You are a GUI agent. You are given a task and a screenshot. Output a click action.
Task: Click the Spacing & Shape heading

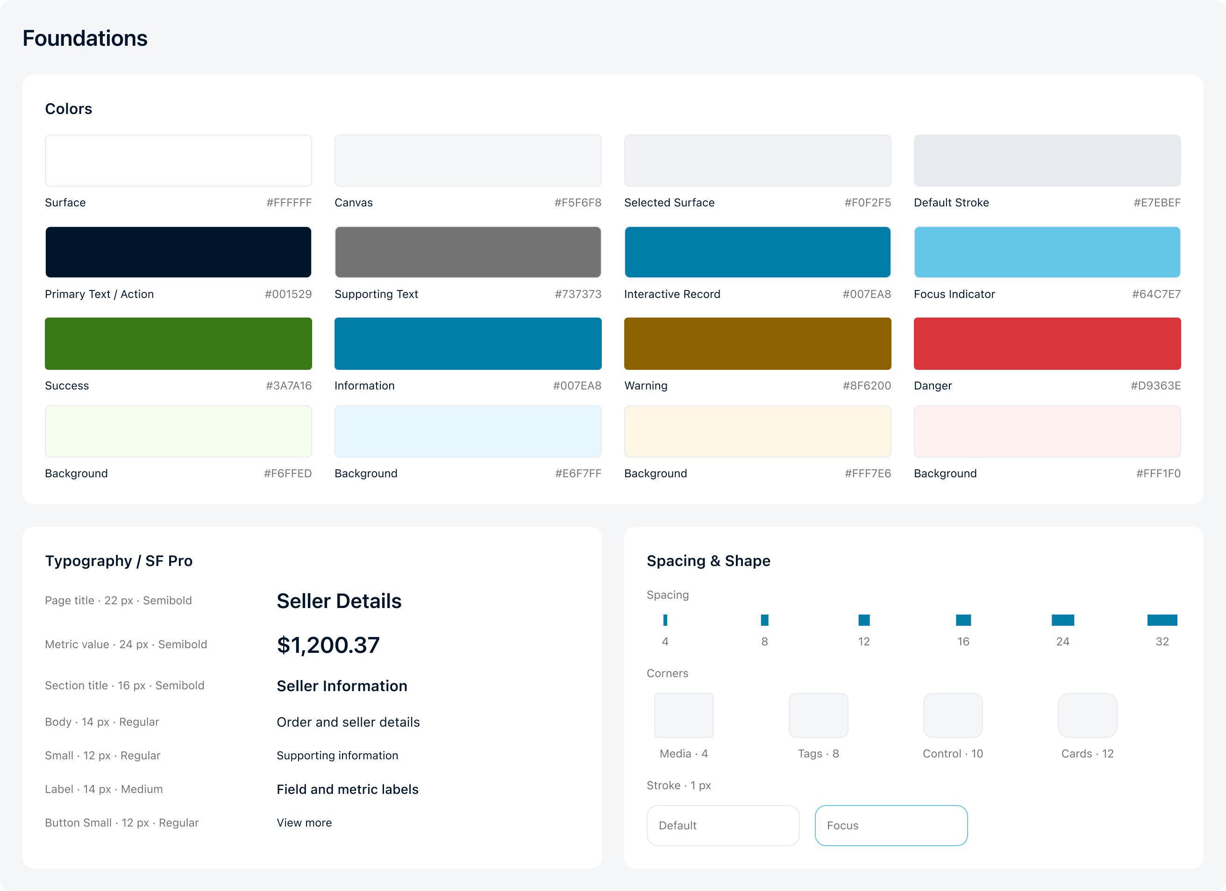709,561
